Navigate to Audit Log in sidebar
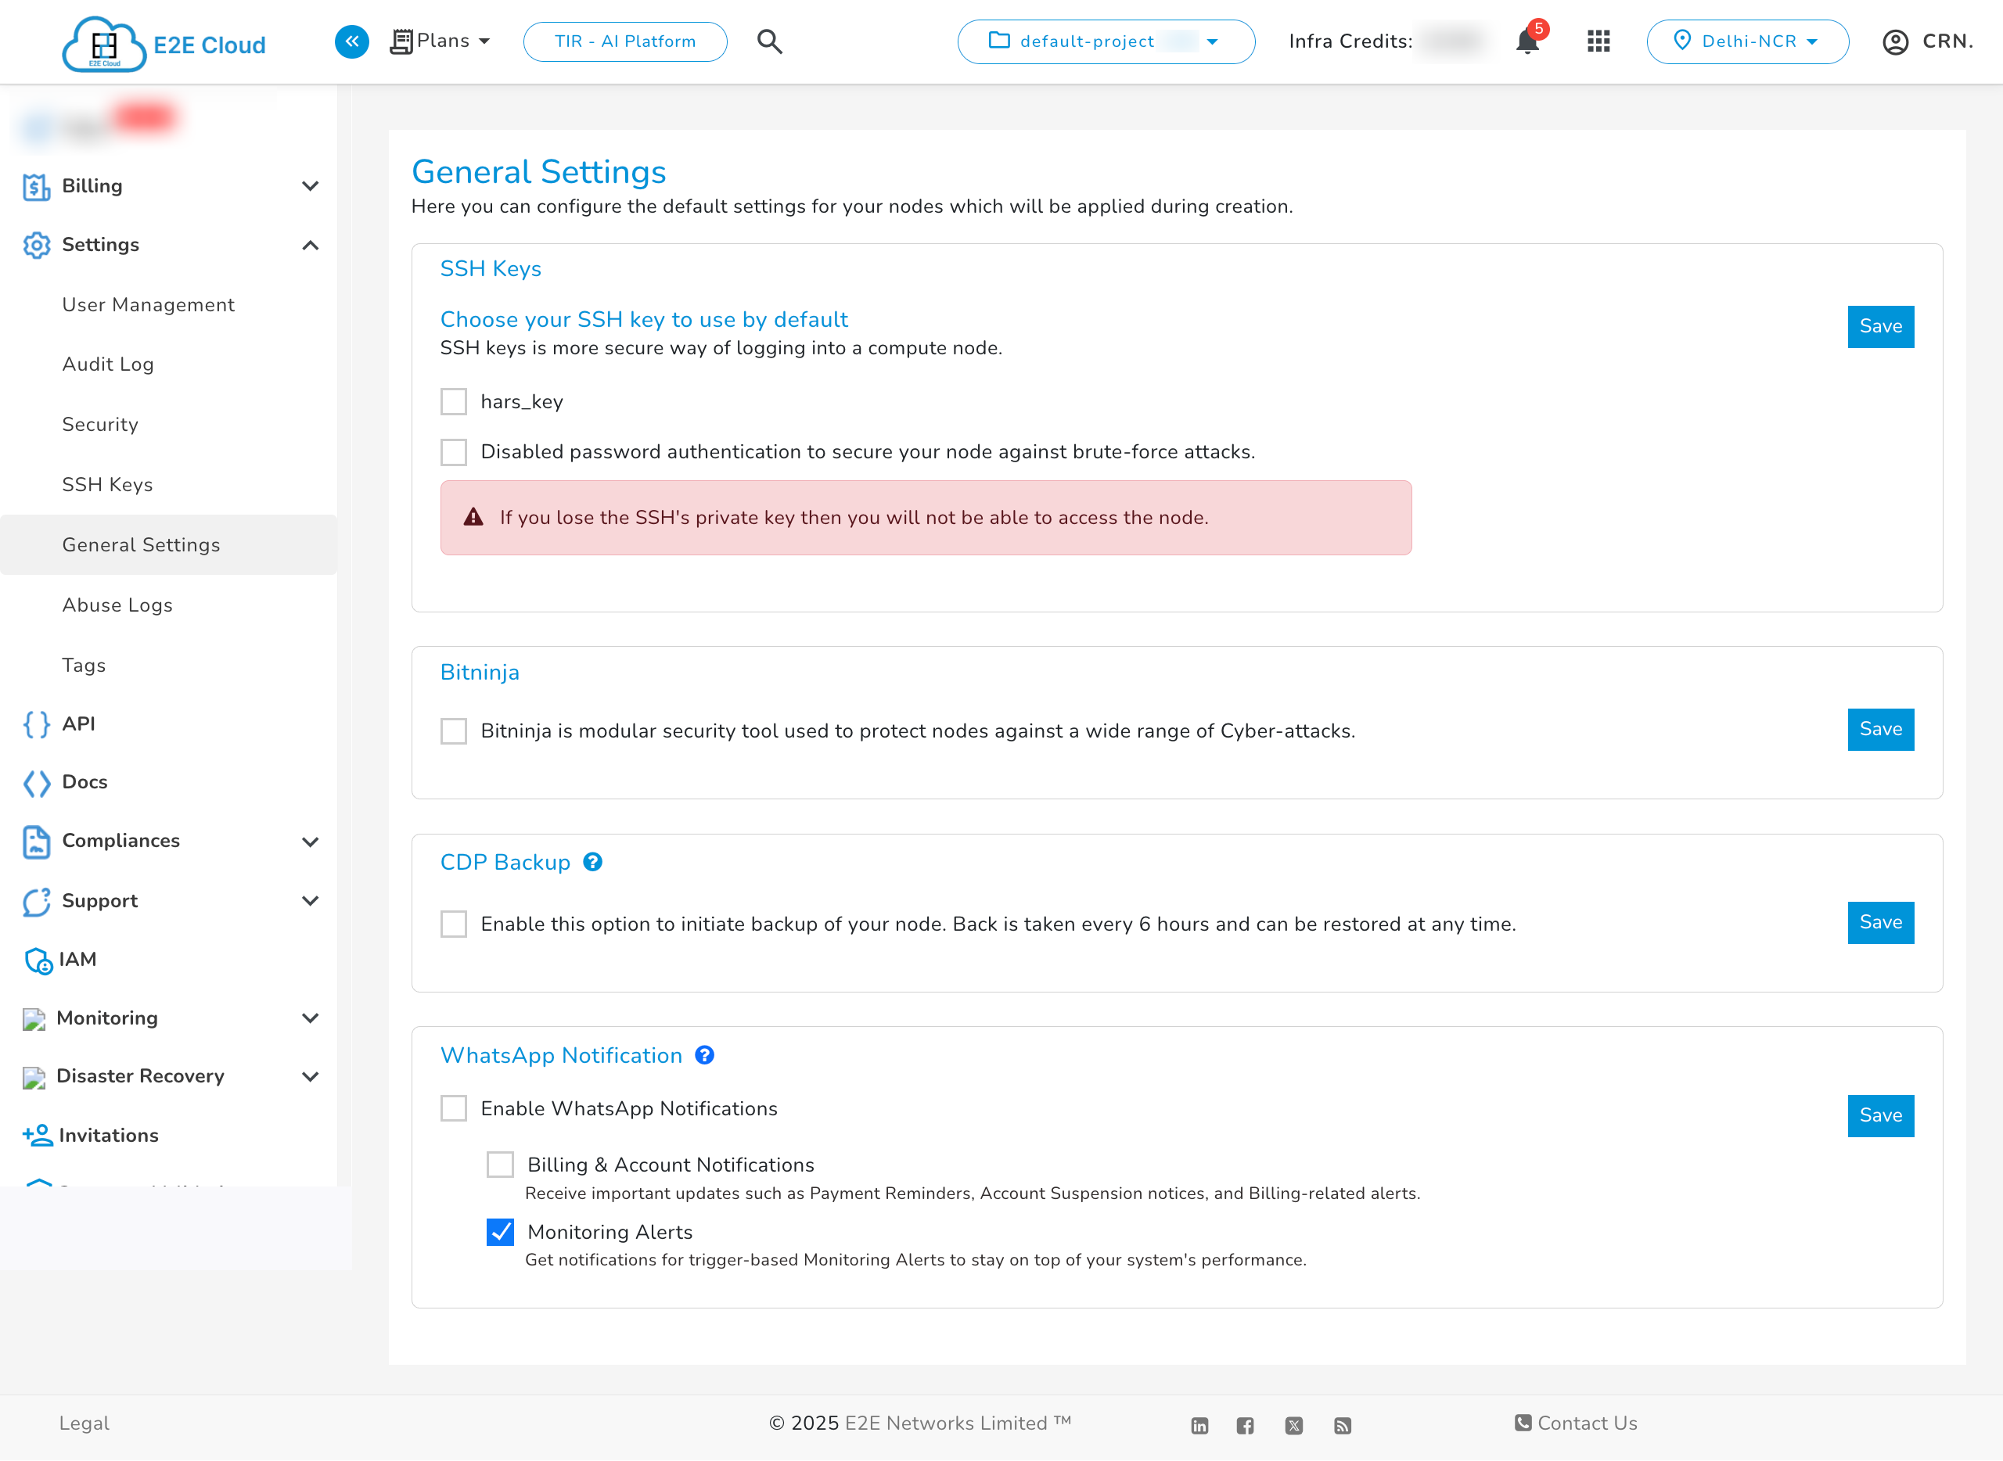Viewport: 2003px width, 1461px height. pos(107,364)
